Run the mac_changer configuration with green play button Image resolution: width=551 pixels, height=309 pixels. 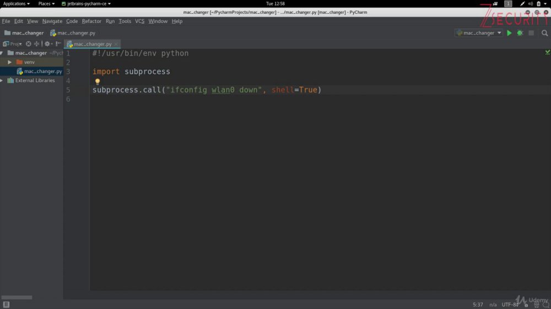click(x=509, y=33)
